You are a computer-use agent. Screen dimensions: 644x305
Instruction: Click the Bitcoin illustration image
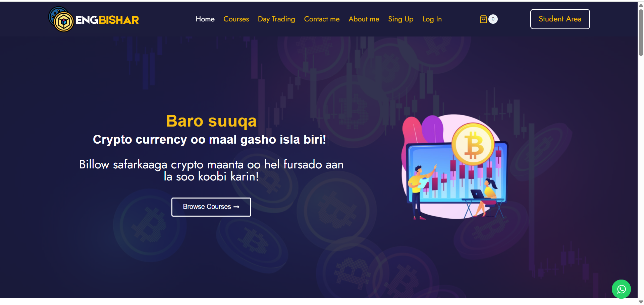[x=455, y=167]
